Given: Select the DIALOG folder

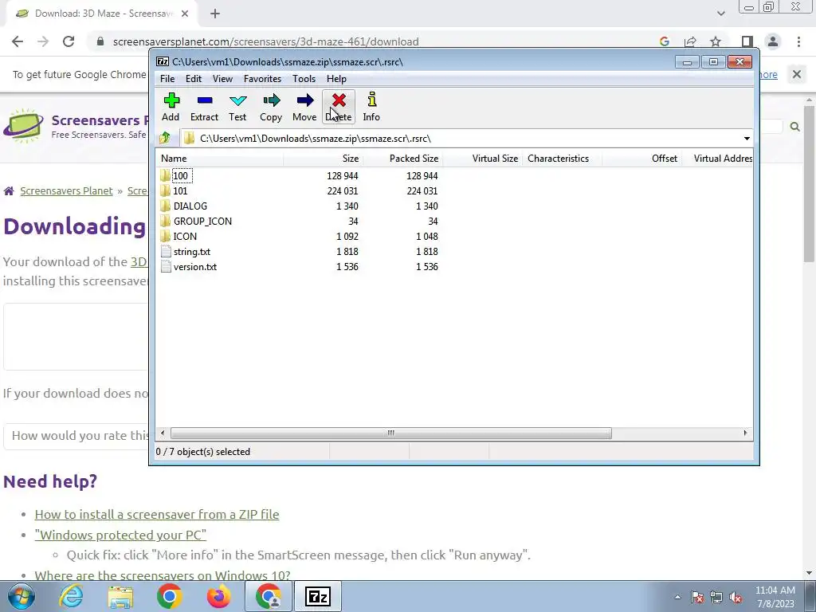Looking at the screenshot, I should [190, 206].
